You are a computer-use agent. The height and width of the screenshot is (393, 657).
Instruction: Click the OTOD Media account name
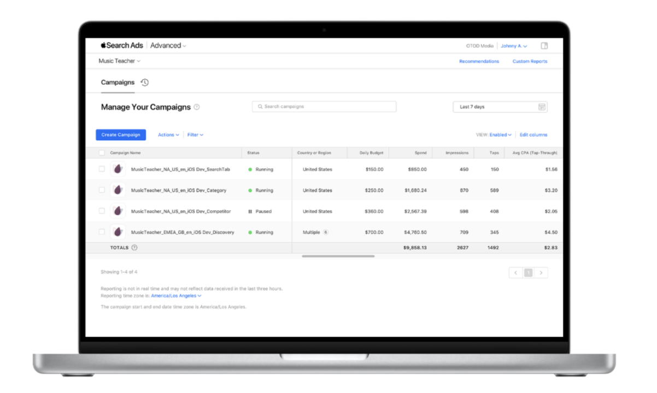(480, 46)
